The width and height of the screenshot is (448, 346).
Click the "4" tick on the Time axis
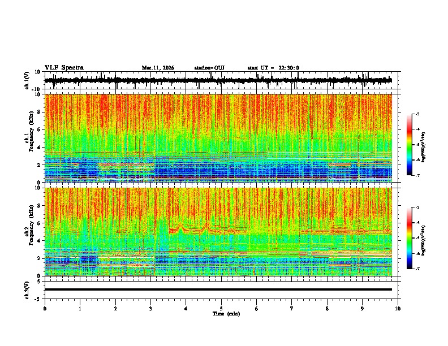coord(186,309)
